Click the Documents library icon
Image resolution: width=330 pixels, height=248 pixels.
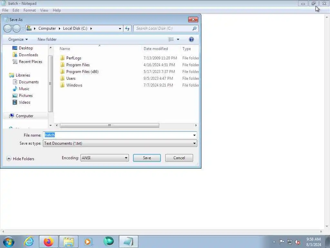[15, 82]
